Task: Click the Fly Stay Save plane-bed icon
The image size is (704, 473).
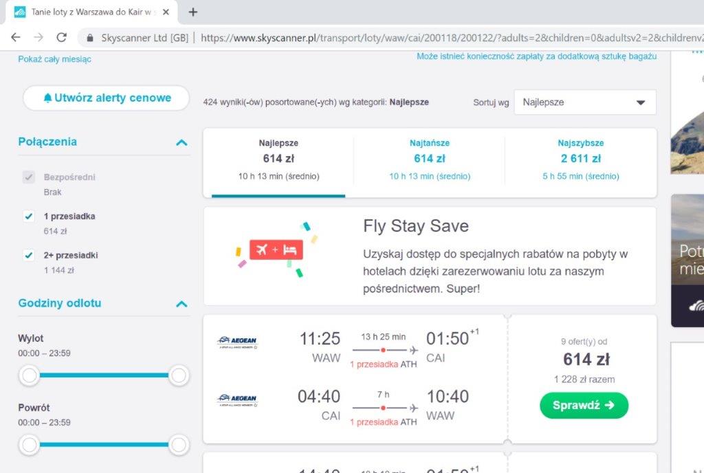Action: click(276, 250)
